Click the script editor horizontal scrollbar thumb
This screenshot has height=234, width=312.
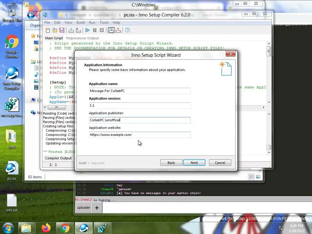[57, 108]
